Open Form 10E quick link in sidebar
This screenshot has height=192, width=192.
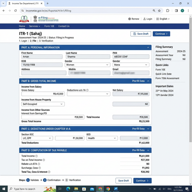pyautogui.click(x=160, y=70)
